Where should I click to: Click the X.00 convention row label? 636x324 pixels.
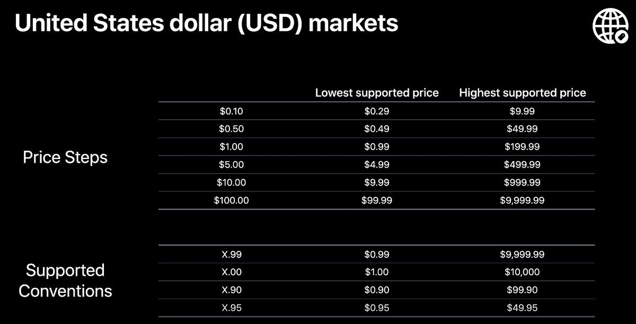232,272
